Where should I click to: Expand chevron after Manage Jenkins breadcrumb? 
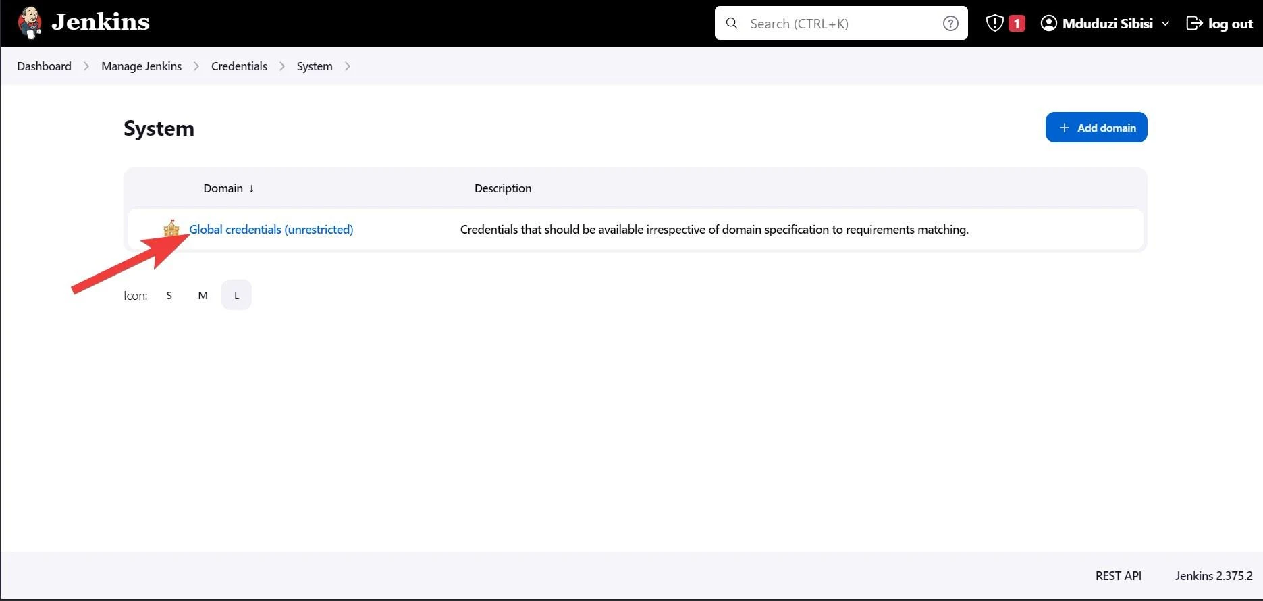[196, 66]
